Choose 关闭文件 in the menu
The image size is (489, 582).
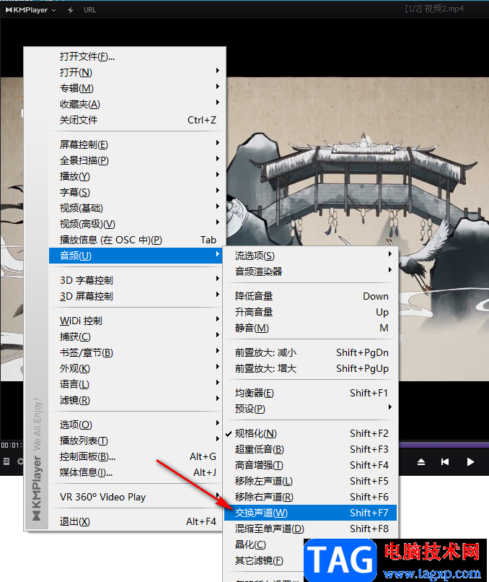(x=137, y=121)
